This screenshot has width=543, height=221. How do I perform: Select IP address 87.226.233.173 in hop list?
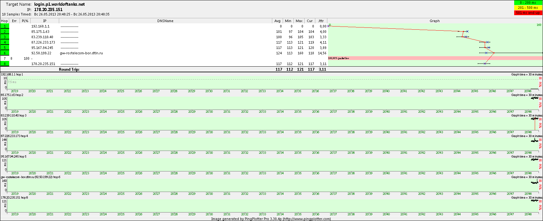point(43,42)
